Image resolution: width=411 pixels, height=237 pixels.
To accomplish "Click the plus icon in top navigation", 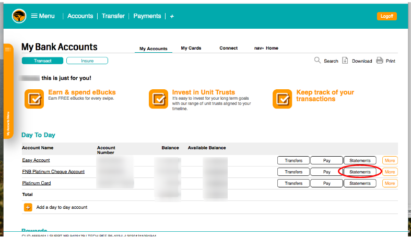I will tap(172, 16).
